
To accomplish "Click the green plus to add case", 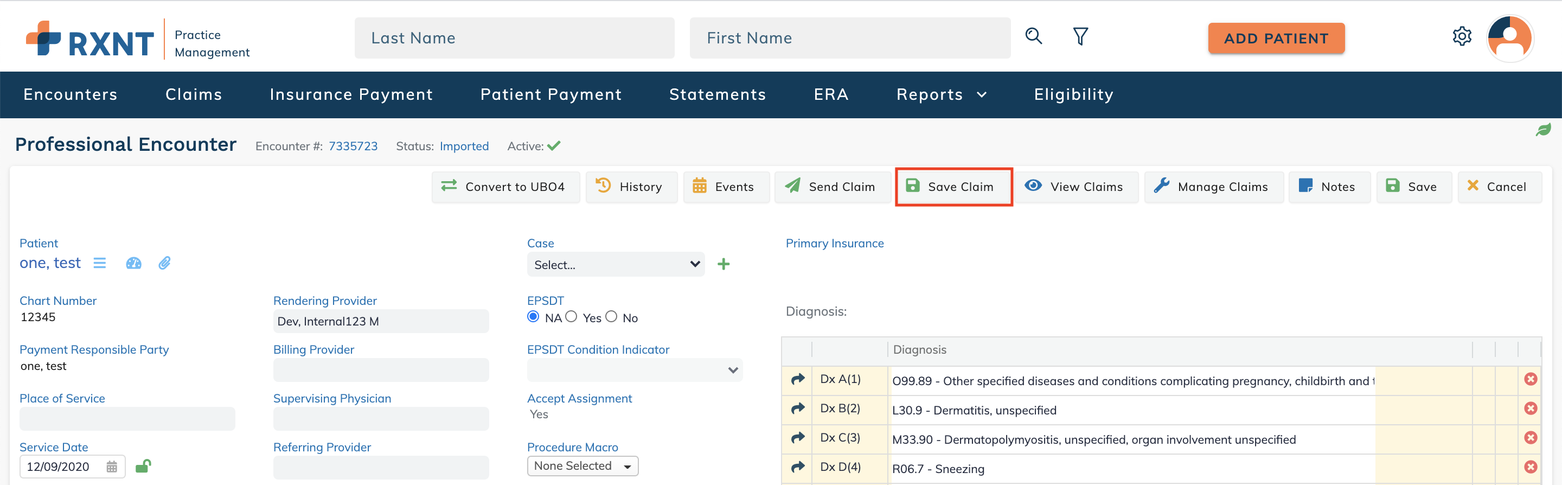I will coord(723,264).
